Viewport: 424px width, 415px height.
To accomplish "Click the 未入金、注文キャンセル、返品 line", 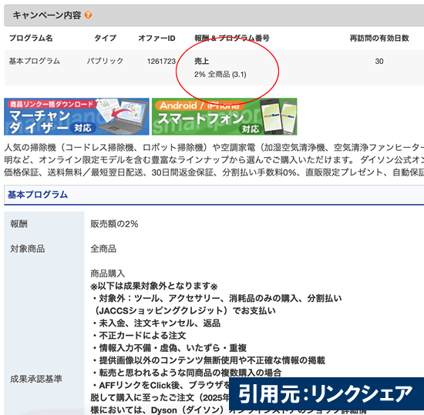I will (x=156, y=323).
